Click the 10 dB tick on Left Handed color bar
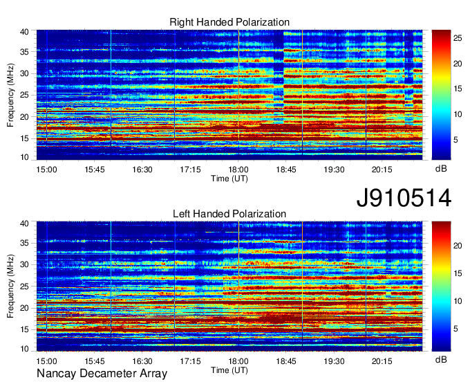 pos(458,301)
